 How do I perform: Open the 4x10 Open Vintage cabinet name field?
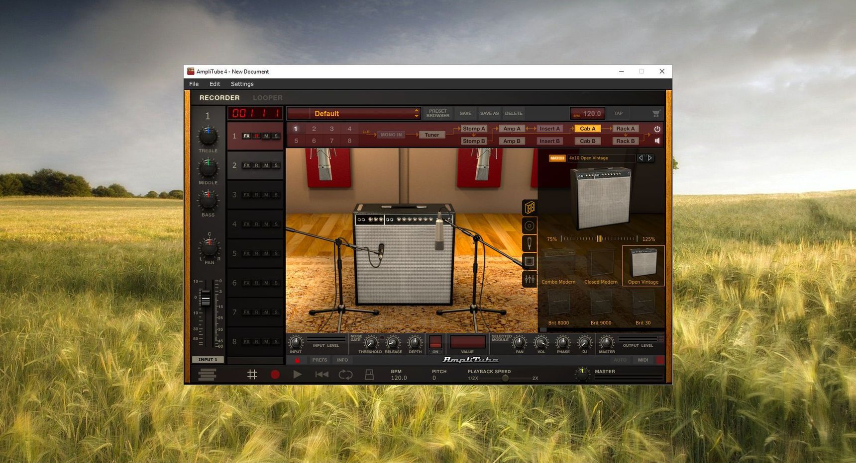pyautogui.click(x=601, y=158)
